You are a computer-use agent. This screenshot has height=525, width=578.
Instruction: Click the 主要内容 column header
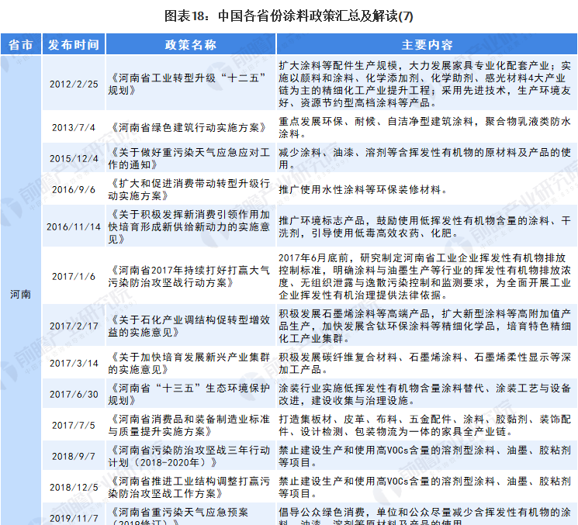(427, 44)
